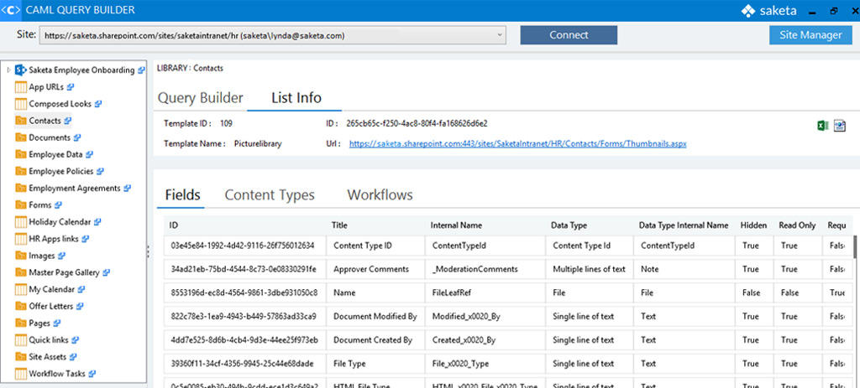
Task: Click ID cell '03e45e84-1992-4d42-9116-26f756012634'
Action: coord(244,246)
